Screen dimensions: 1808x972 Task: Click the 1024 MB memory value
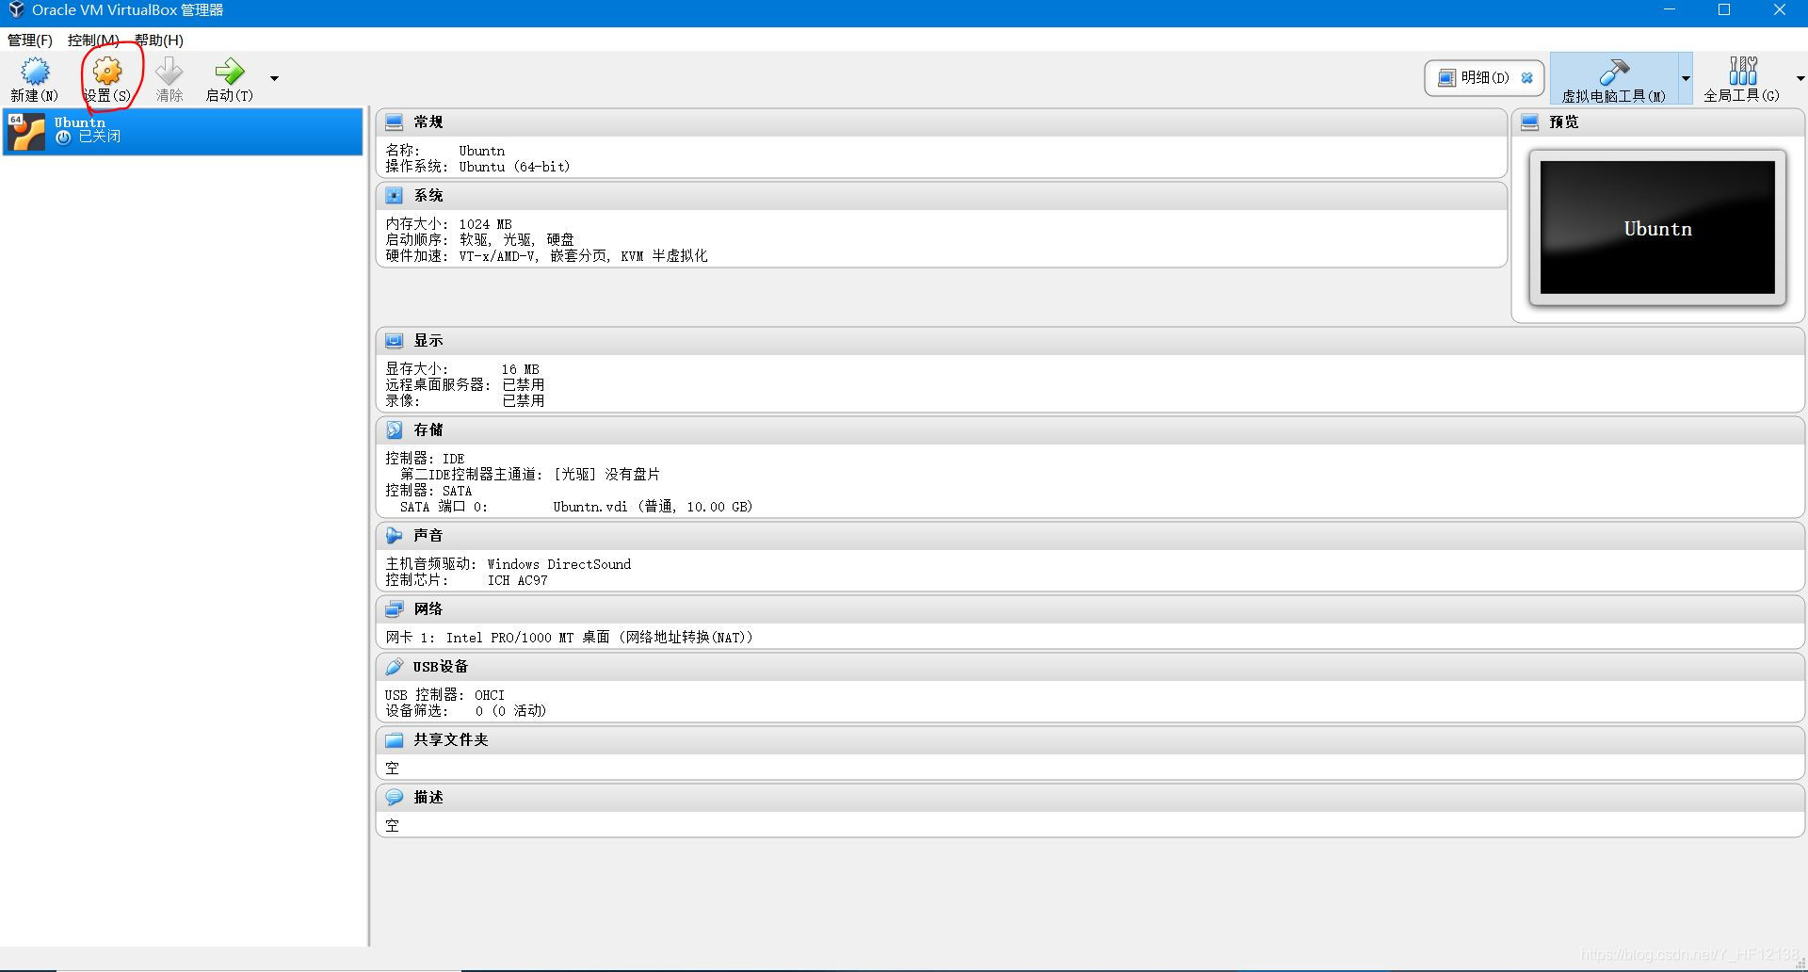pyautogui.click(x=486, y=224)
